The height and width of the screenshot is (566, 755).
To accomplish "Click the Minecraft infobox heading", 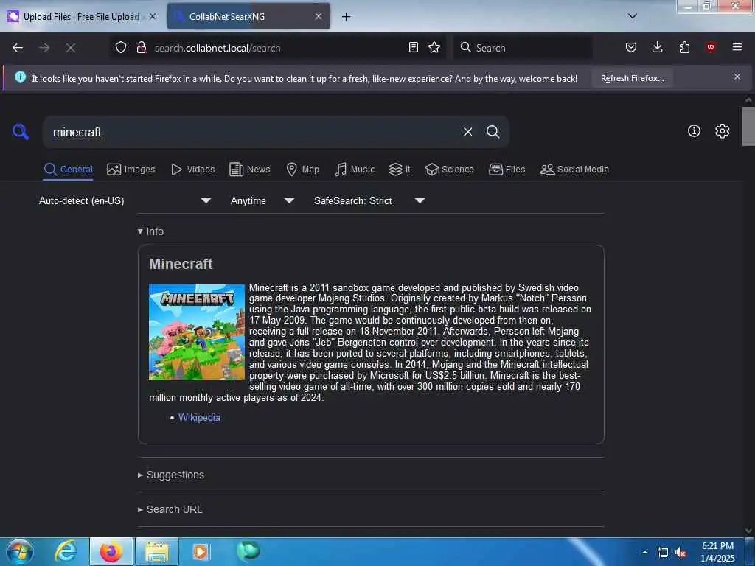I will point(181,264).
